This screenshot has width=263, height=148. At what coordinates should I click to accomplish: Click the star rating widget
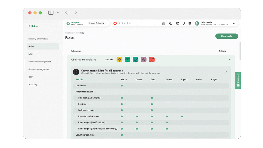(x=125, y=23)
